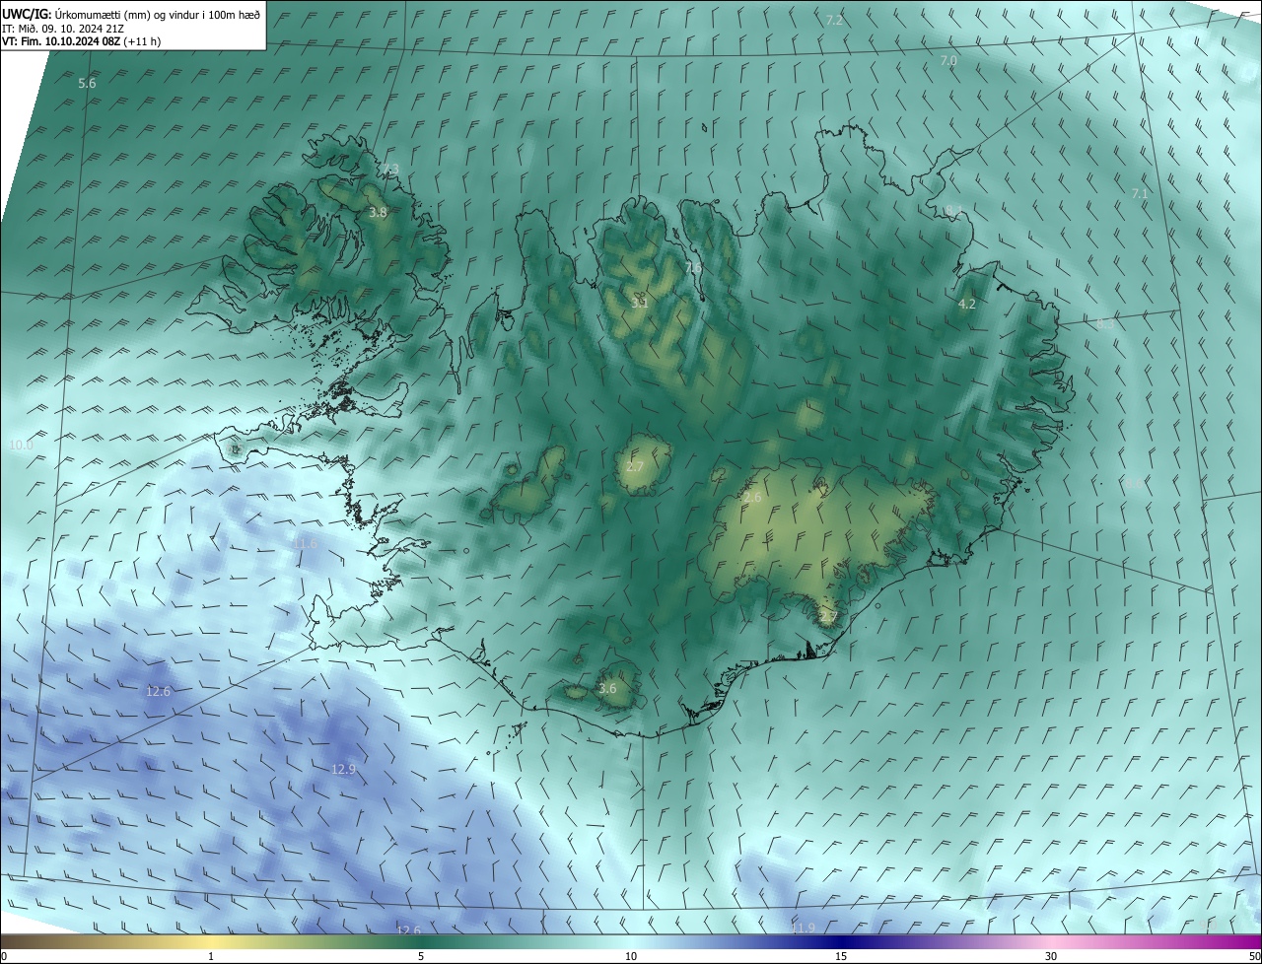1262x964 pixels.
Task: Click the 12.9 value label on the map
Action: [x=343, y=770]
